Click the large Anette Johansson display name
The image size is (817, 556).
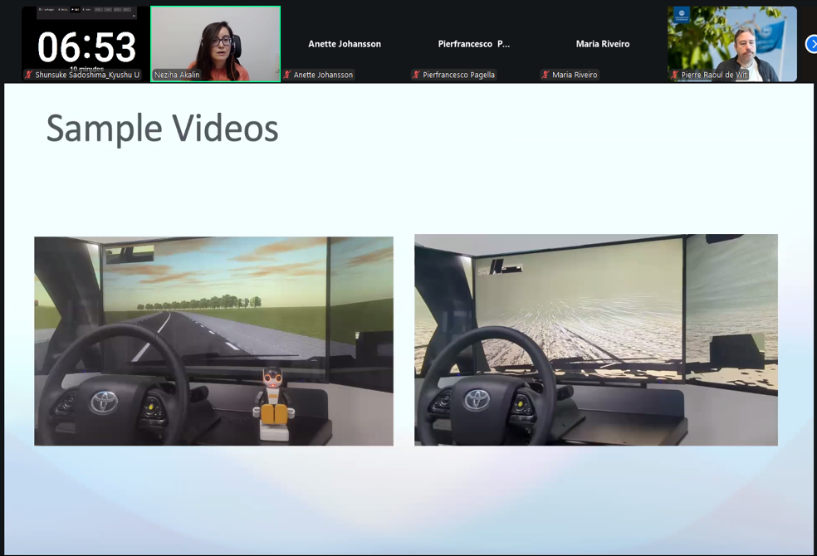click(x=345, y=44)
